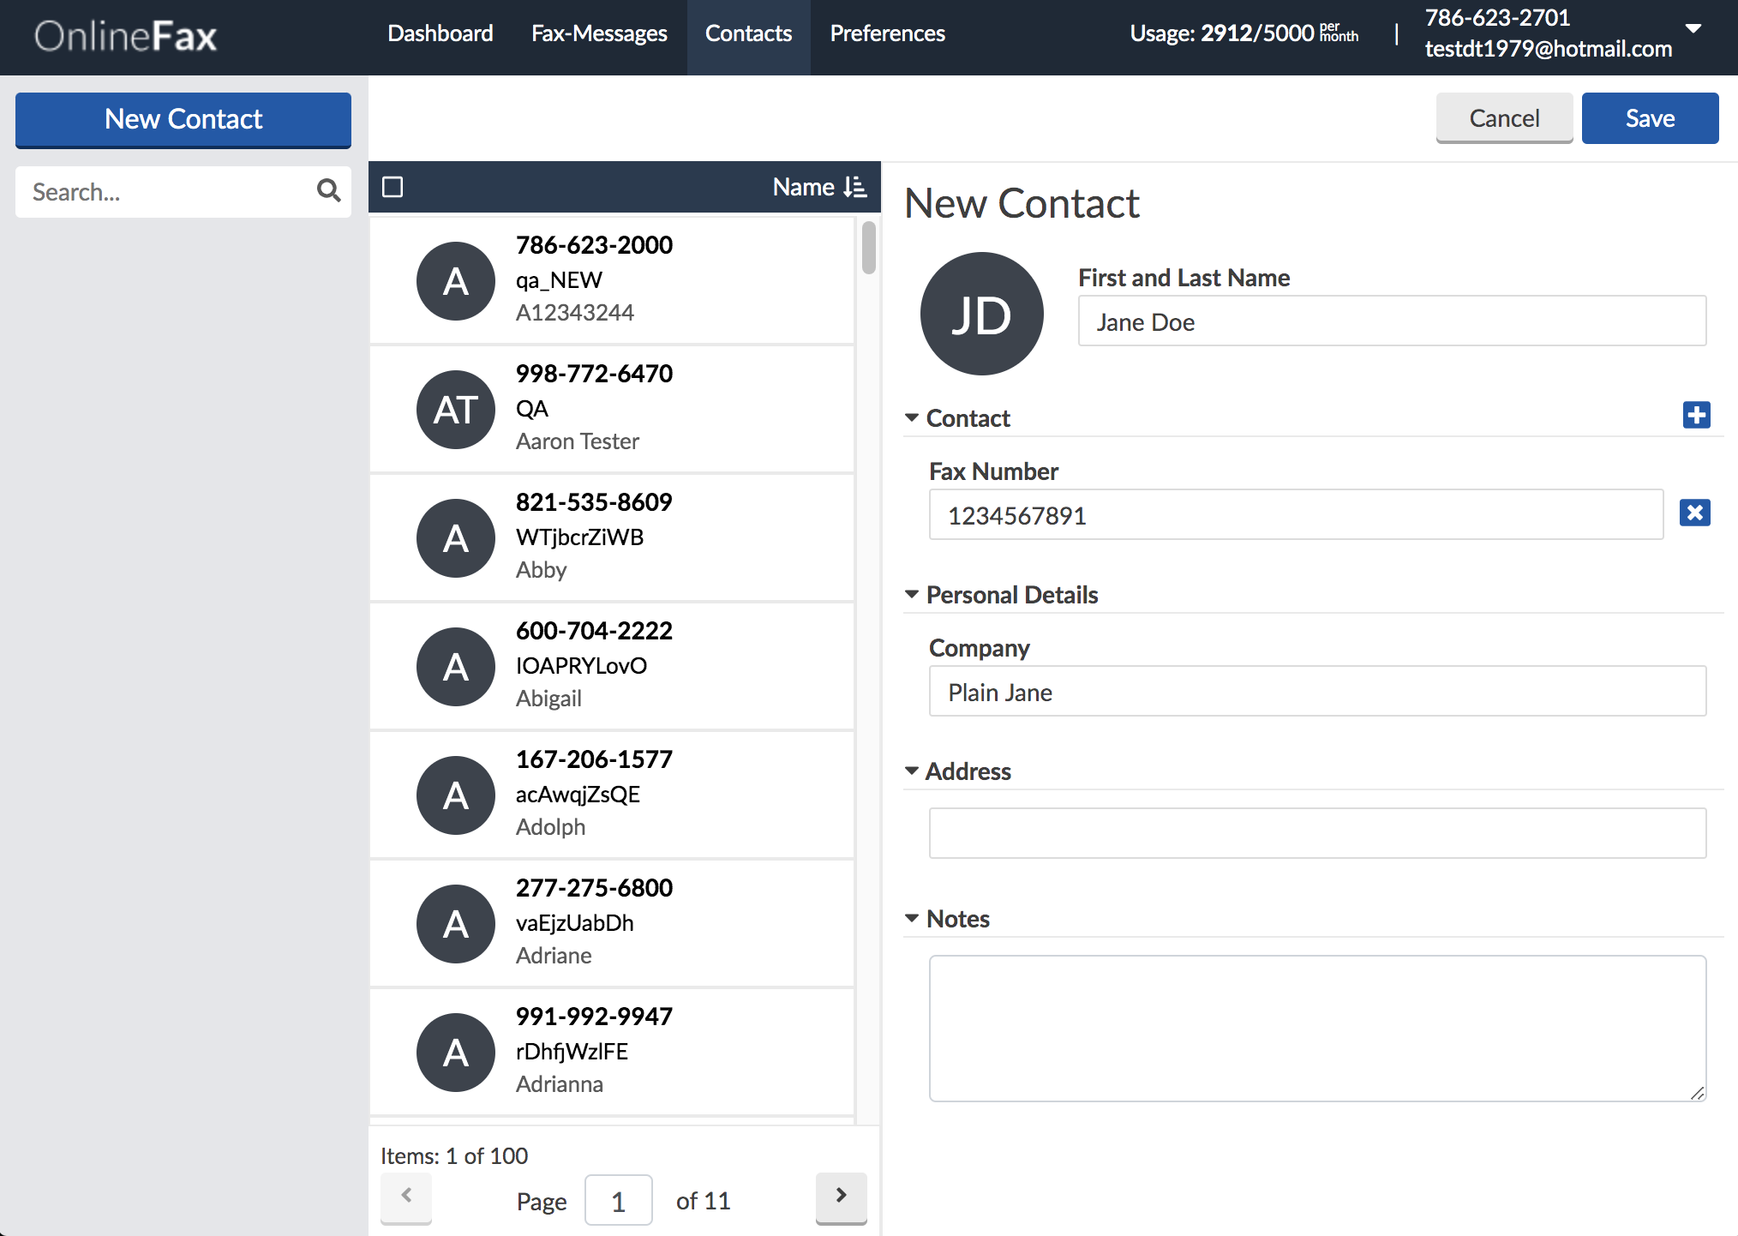Image resolution: width=1738 pixels, height=1236 pixels.
Task: Switch to the Preferences tab
Action: 887,34
